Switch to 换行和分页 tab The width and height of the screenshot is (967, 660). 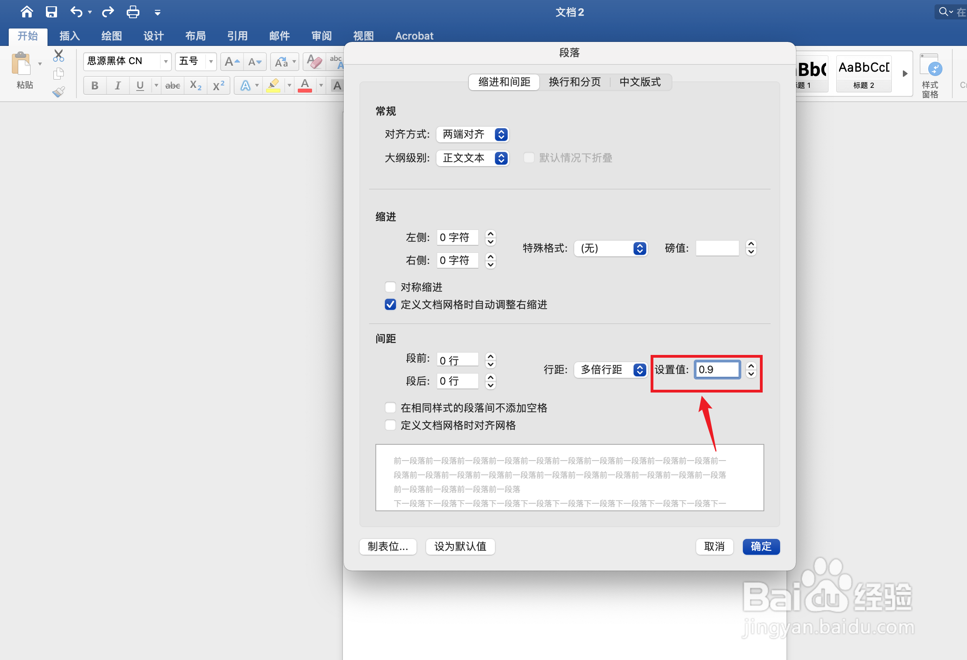(x=575, y=82)
